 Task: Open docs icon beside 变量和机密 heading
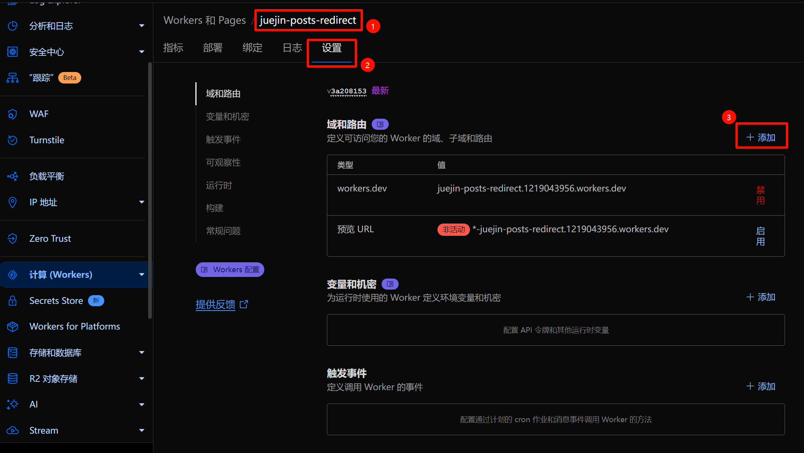(390, 284)
